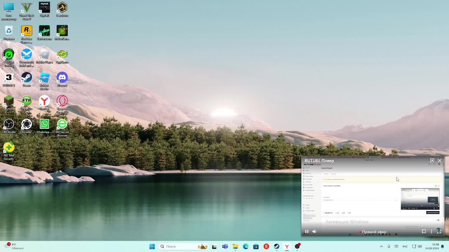
Task: Open the FTP Игры По Сети icon
Action: (x=26, y=105)
